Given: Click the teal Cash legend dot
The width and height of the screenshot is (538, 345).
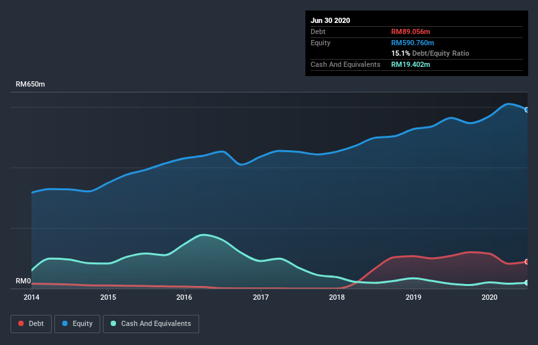Looking at the screenshot, I should point(113,323).
